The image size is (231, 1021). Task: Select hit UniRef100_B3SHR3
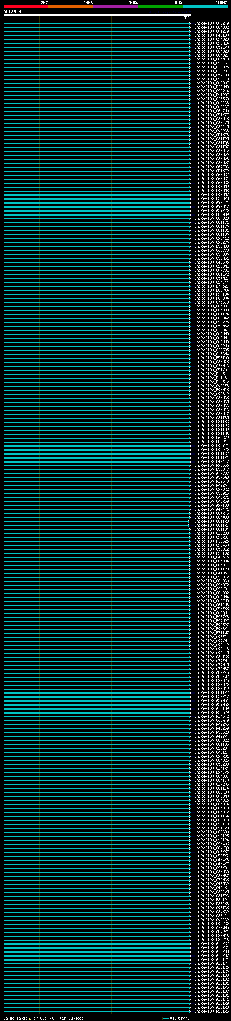click(x=212, y=198)
